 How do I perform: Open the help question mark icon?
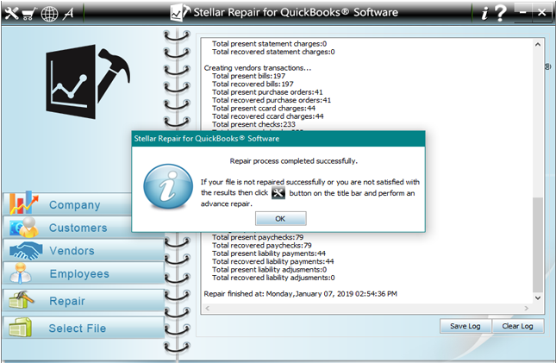click(500, 13)
